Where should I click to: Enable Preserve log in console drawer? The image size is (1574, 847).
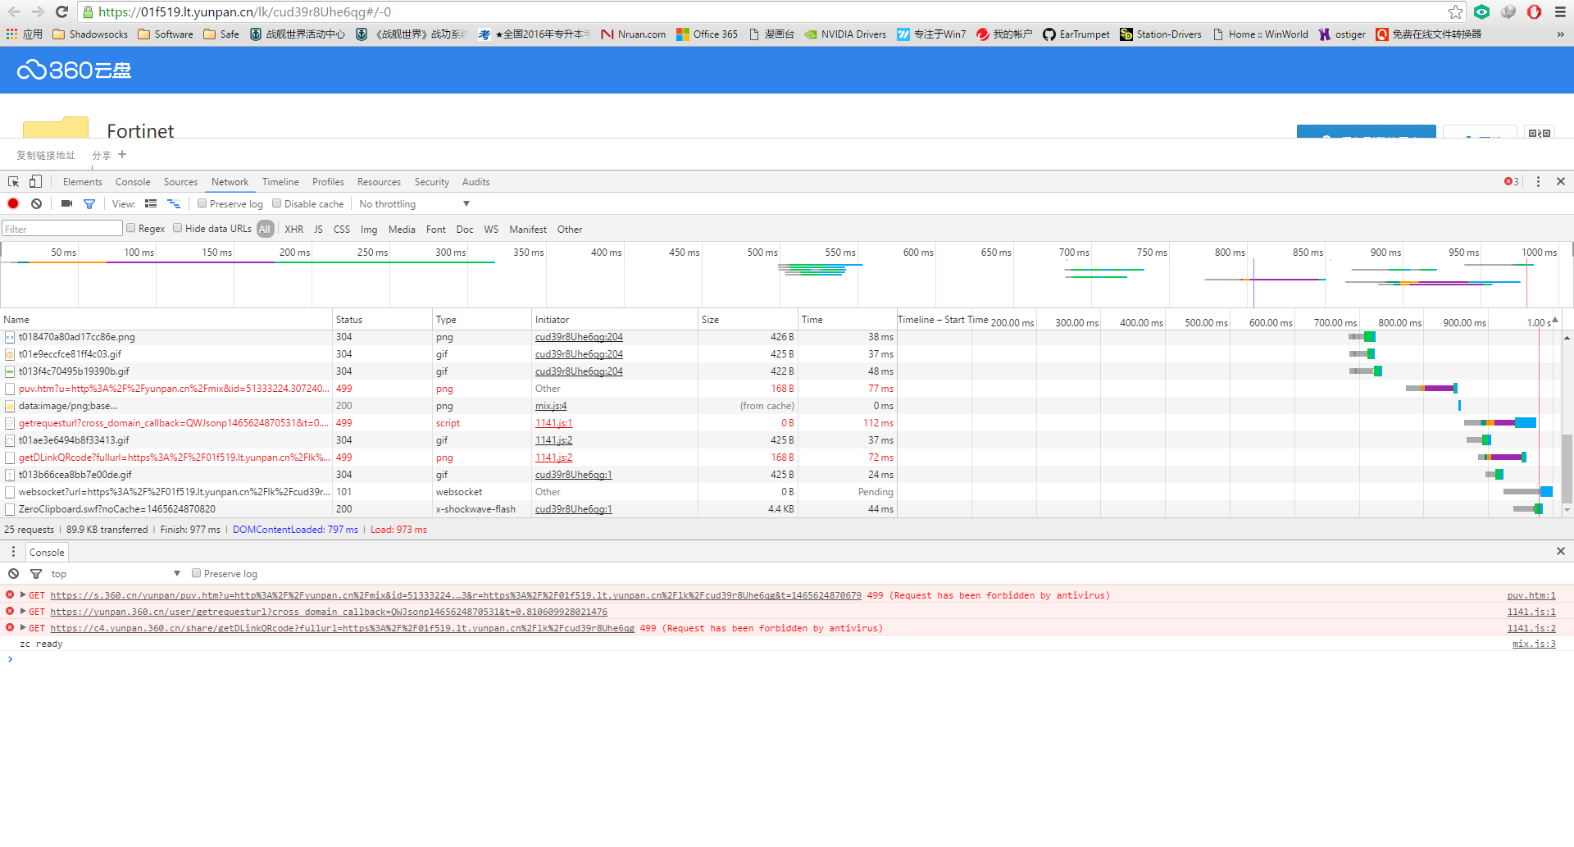[x=196, y=573]
